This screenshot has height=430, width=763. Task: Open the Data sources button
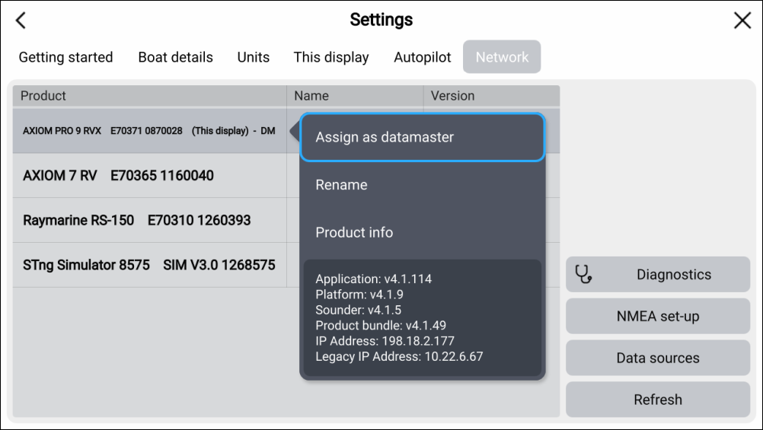(657, 358)
